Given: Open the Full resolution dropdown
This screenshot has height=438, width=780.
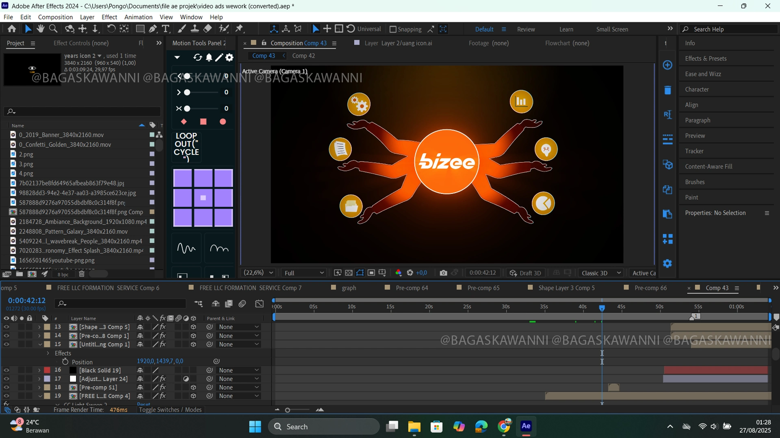Looking at the screenshot, I should point(304,273).
